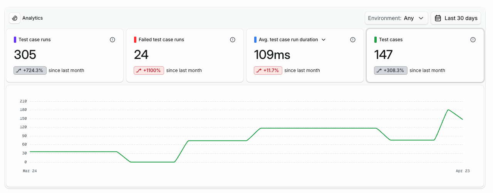Click the red Failed test case runs marker
Image resolution: width=493 pixels, height=193 pixels.
pos(135,40)
